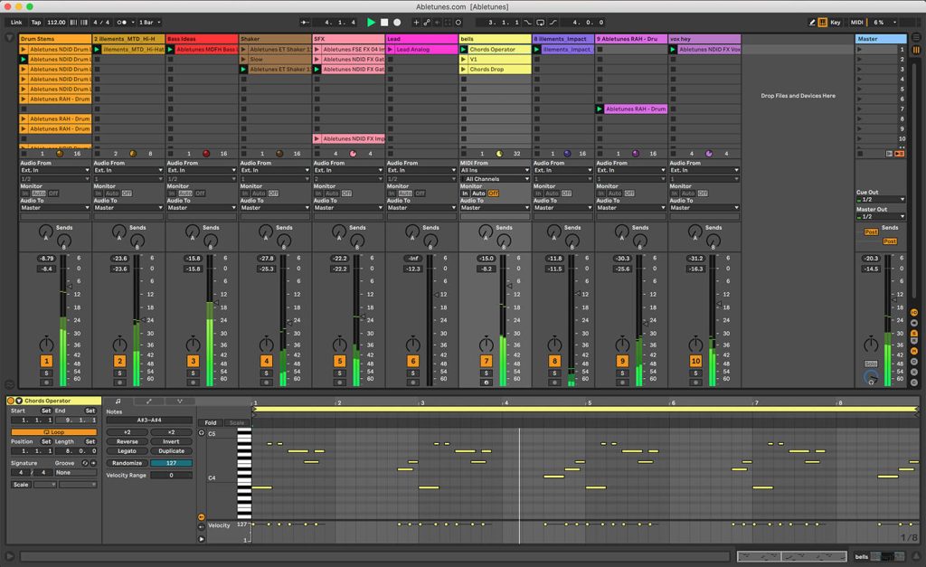Image resolution: width=926 pixels, height=567 pixels.
Task: Click the session Record button
Action: [397, 20]
